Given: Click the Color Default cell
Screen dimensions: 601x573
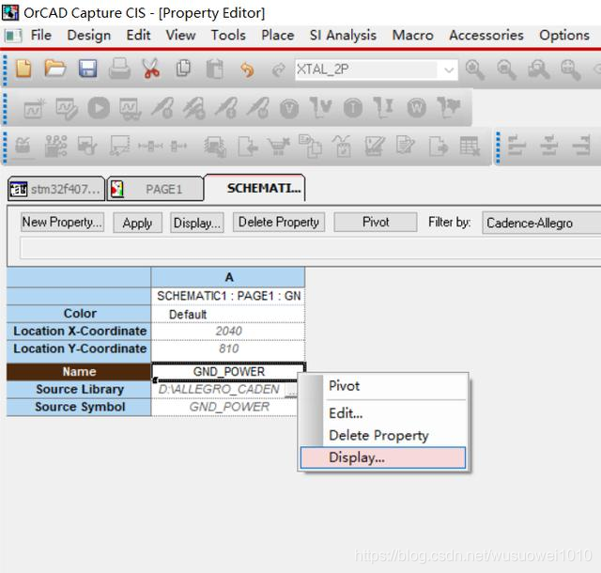Looking at the screenshot, I should pyautogui.click(x=228, y=314).
